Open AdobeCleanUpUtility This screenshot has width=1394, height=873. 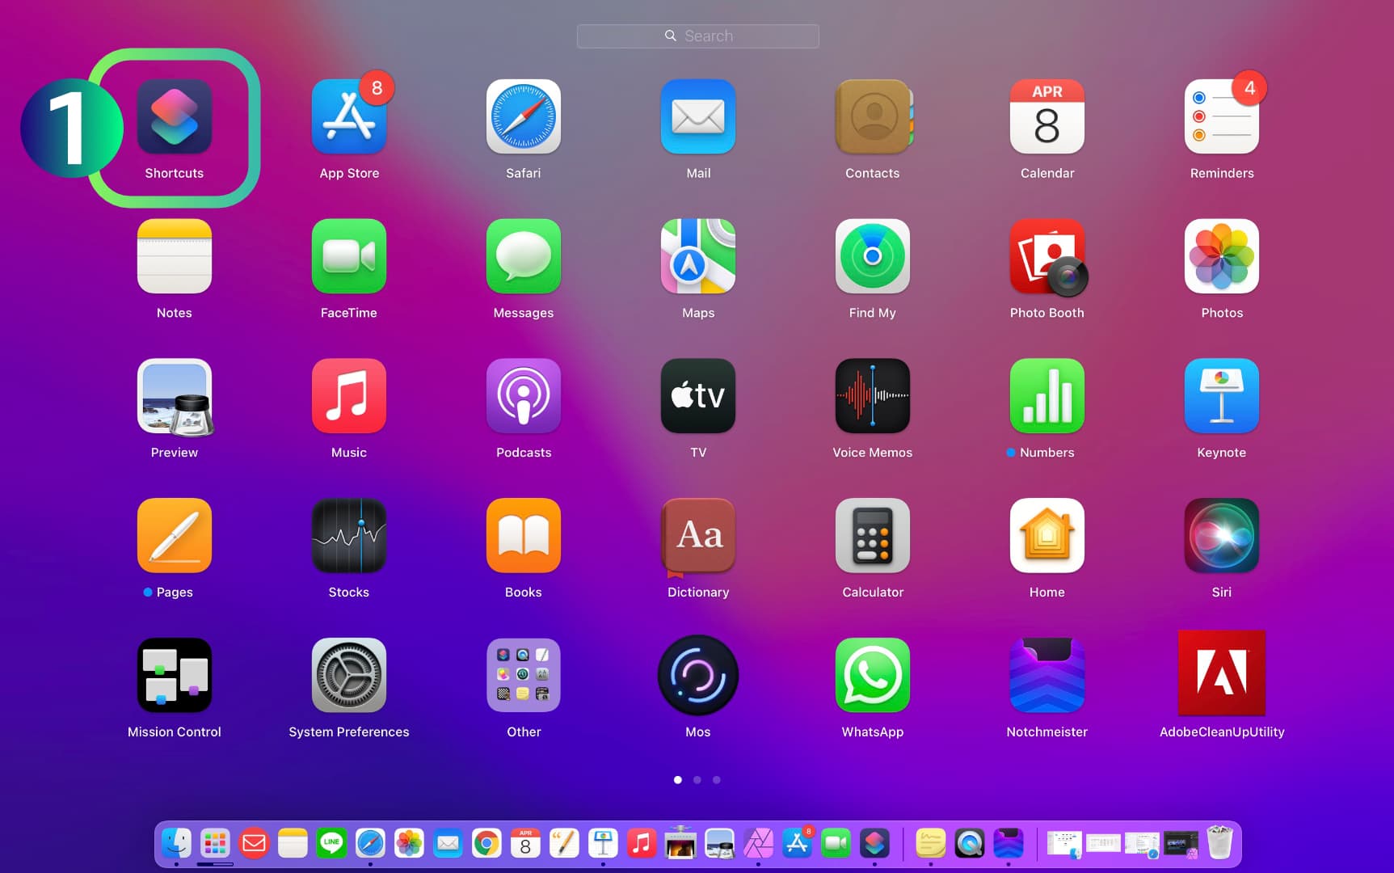pos(1221,673)
